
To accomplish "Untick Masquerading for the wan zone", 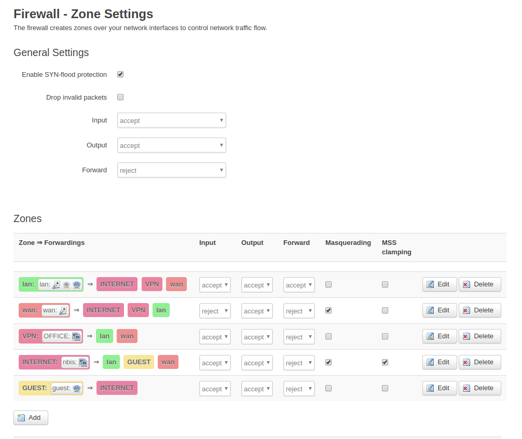I will tap(328, 310).
